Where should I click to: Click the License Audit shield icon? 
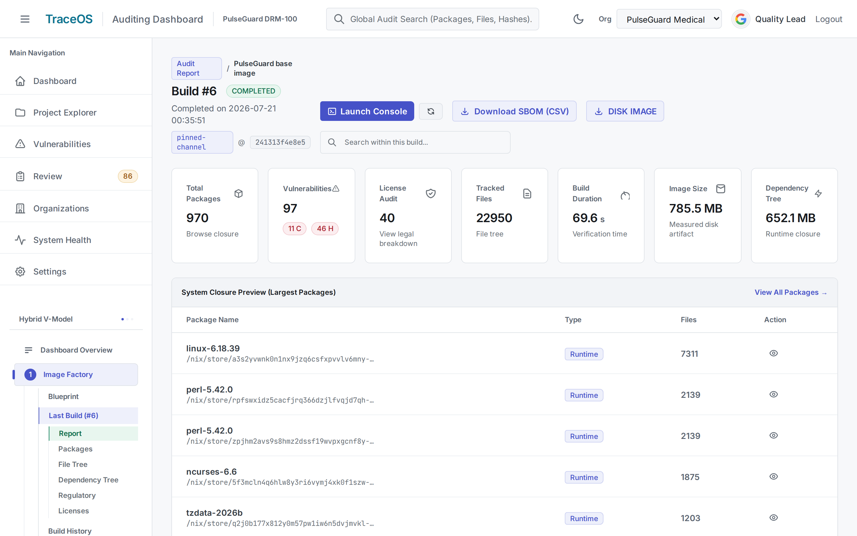tap(431, 194)
